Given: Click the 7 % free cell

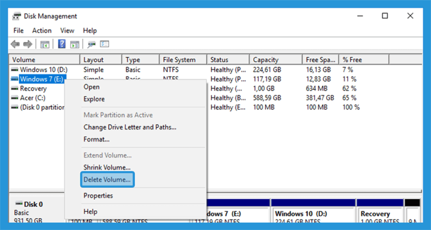Looking at the screenshot, I should pos(348,70).
